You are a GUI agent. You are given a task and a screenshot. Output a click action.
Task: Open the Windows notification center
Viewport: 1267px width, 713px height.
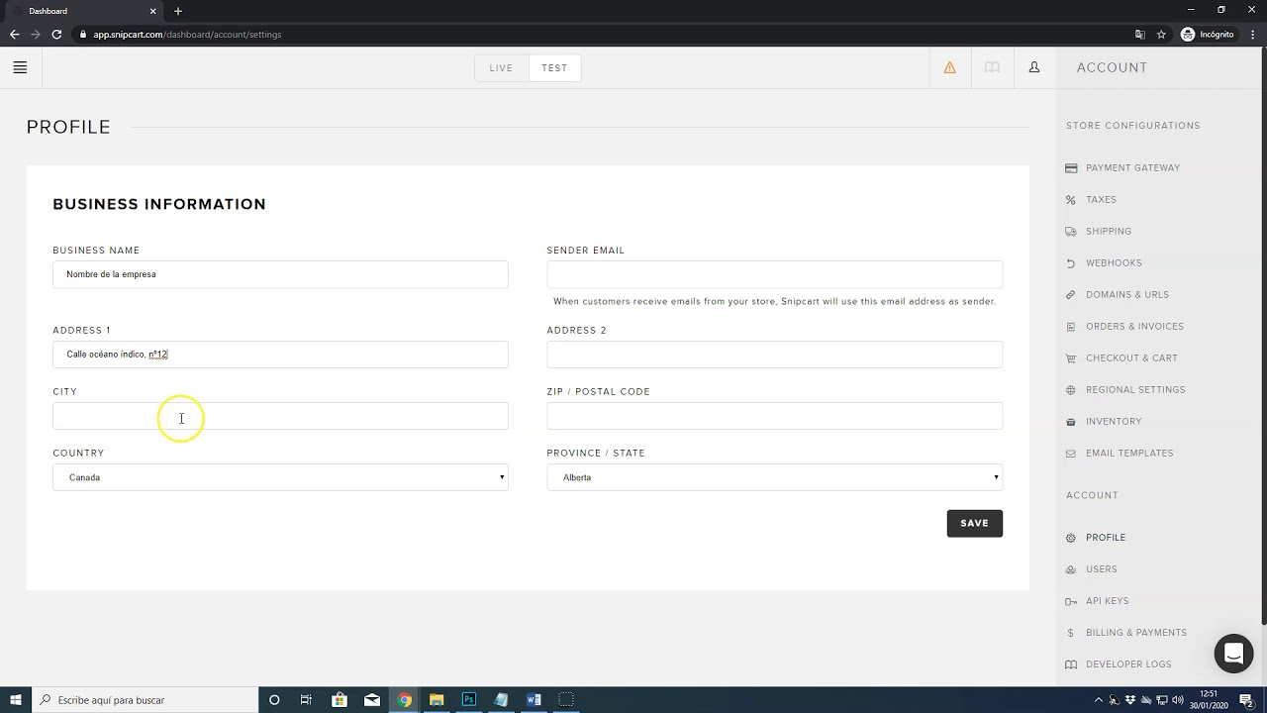(x=1247, y=700)
